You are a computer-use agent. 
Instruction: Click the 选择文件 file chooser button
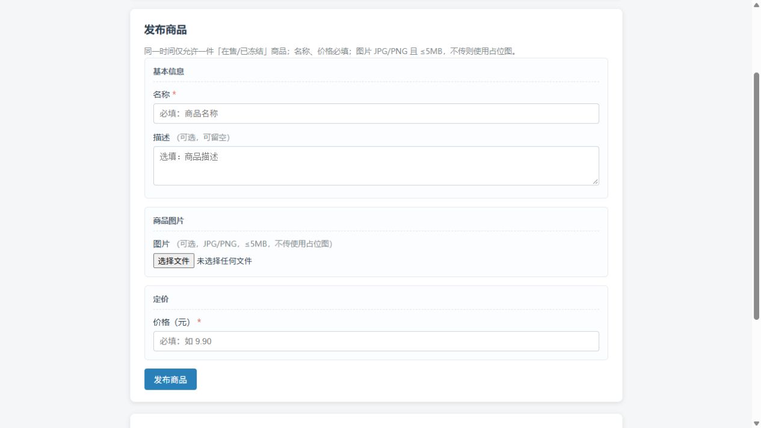pos(174,261)
